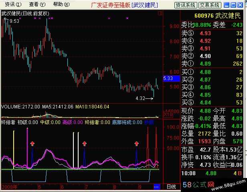Select 买④ price 4.85 row
The image size is (247, 192).
(x=212, y=95)
